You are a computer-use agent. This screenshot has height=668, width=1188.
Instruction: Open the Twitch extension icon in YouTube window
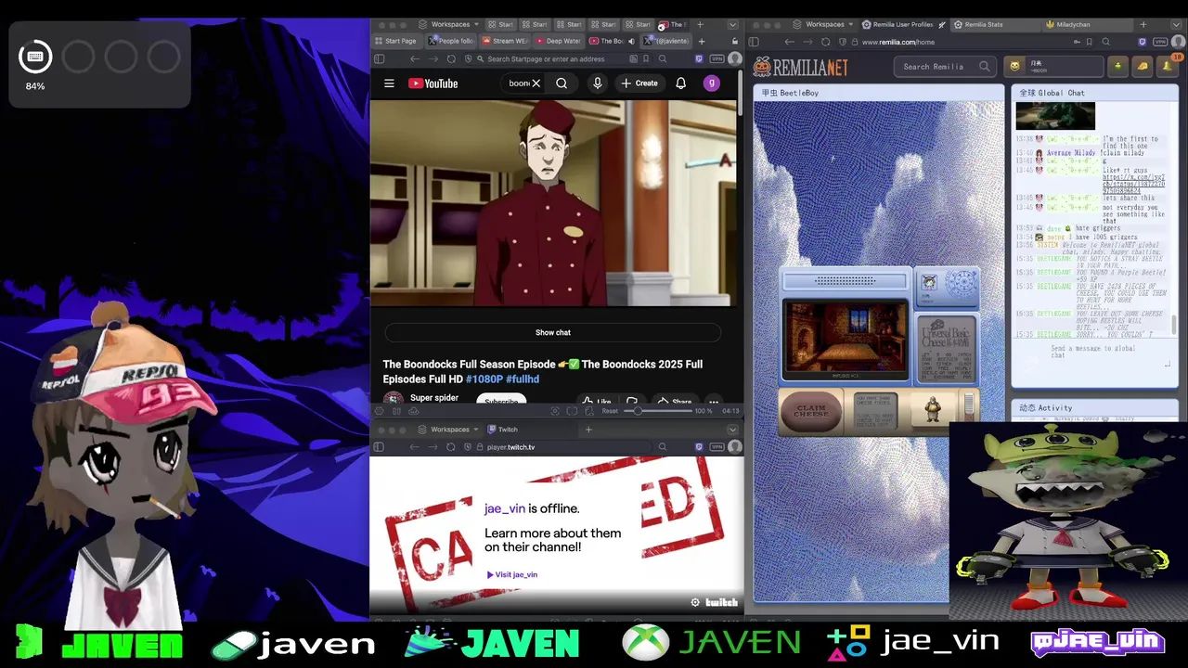pos(699,58)
